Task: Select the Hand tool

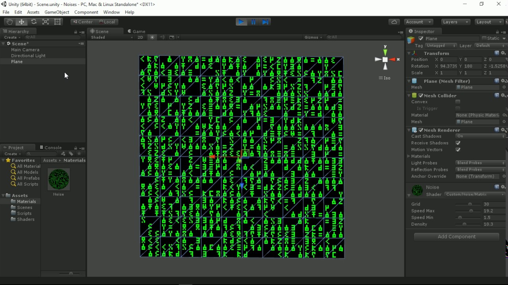Action: [10, 22]
